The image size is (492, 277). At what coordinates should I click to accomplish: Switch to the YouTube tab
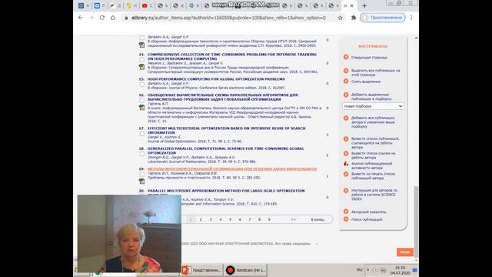tap(145, 5)
